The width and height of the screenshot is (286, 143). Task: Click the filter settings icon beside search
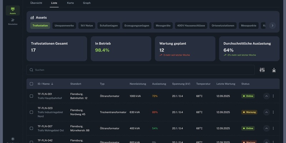(x=262, y=70)
